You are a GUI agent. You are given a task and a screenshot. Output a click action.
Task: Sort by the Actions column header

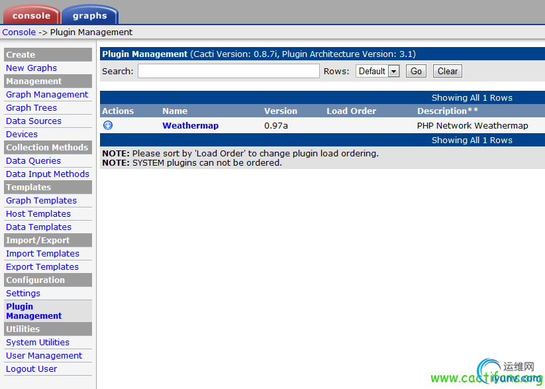point(118,111)
